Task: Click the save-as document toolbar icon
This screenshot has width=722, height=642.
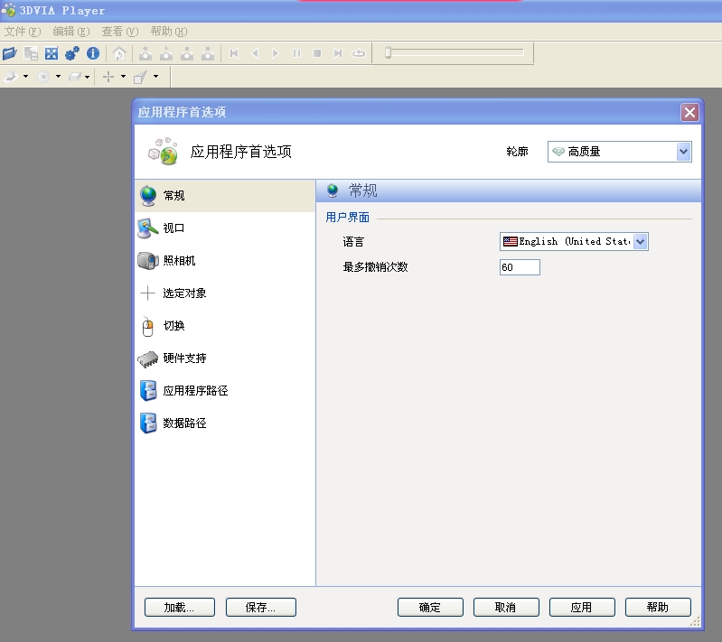Action: [x=31, y=53]
